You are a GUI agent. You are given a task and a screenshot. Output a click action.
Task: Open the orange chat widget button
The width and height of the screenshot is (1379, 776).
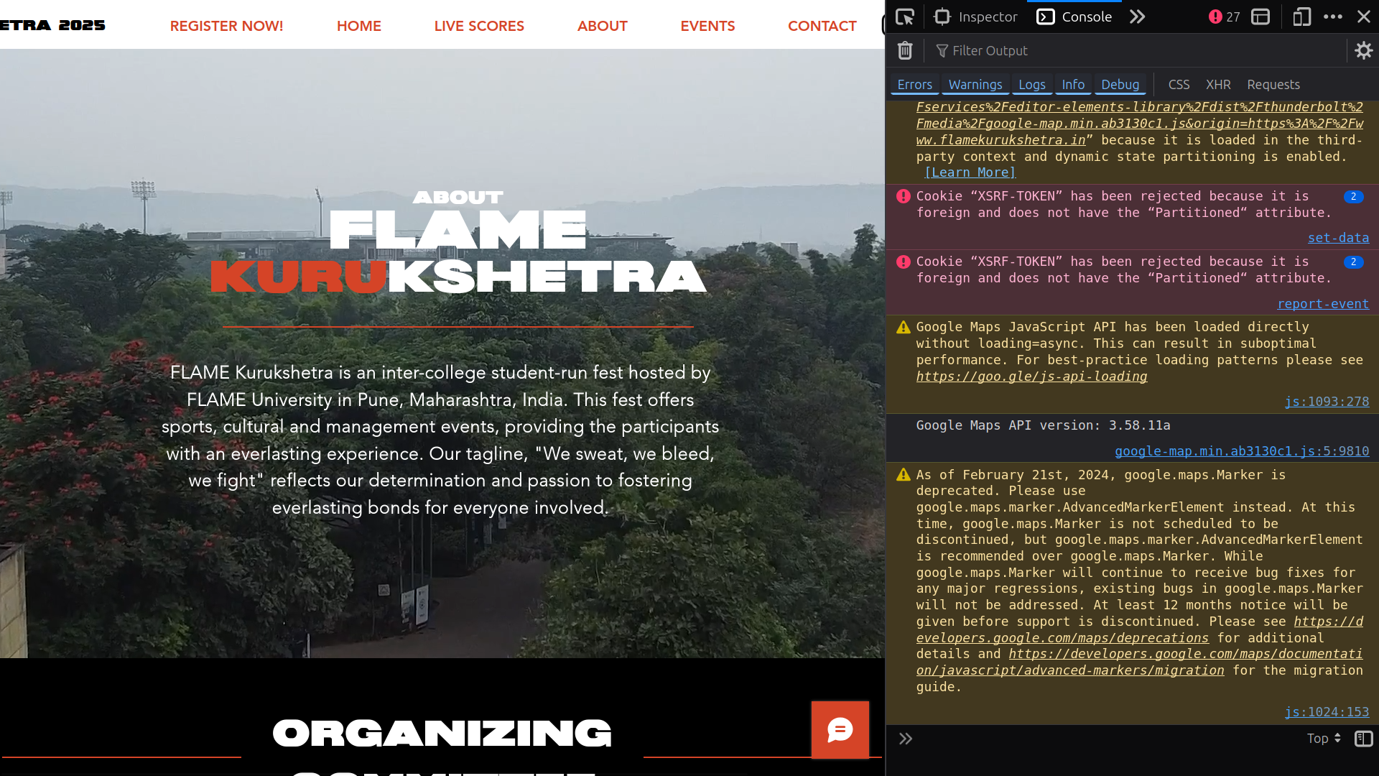click(x=840, y=730)
